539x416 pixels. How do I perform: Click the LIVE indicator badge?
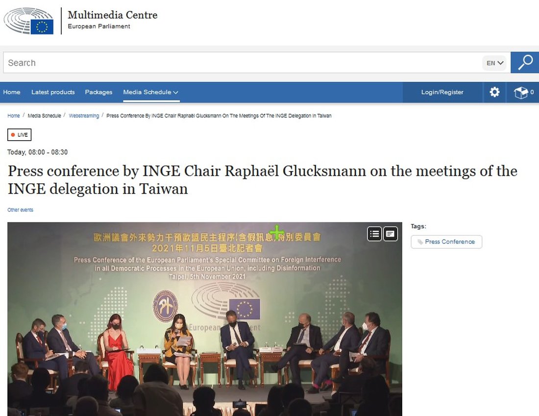pos(19,135)
